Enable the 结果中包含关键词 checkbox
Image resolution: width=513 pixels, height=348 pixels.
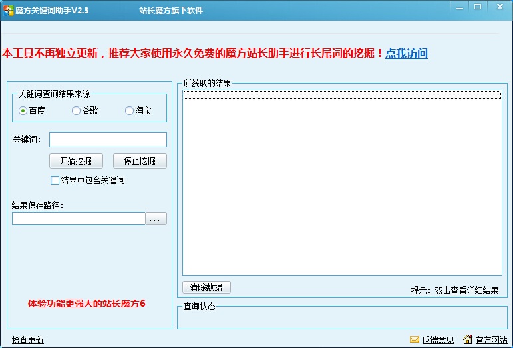click(x=55, y=180)
